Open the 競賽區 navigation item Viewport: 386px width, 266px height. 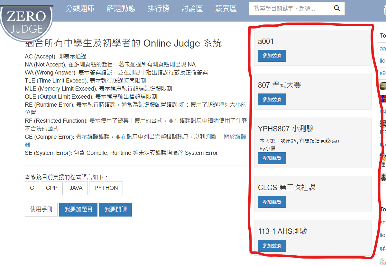226,9
